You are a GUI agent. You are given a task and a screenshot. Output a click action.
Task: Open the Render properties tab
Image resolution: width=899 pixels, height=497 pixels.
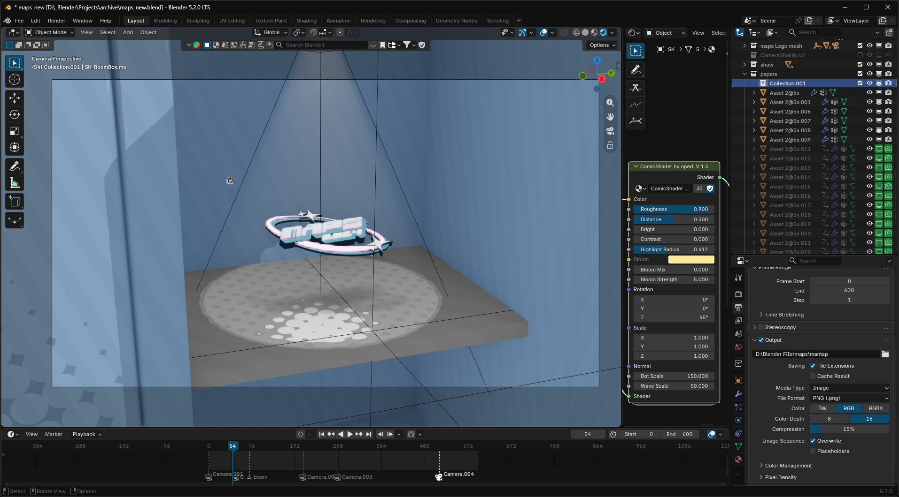[738, 294]
